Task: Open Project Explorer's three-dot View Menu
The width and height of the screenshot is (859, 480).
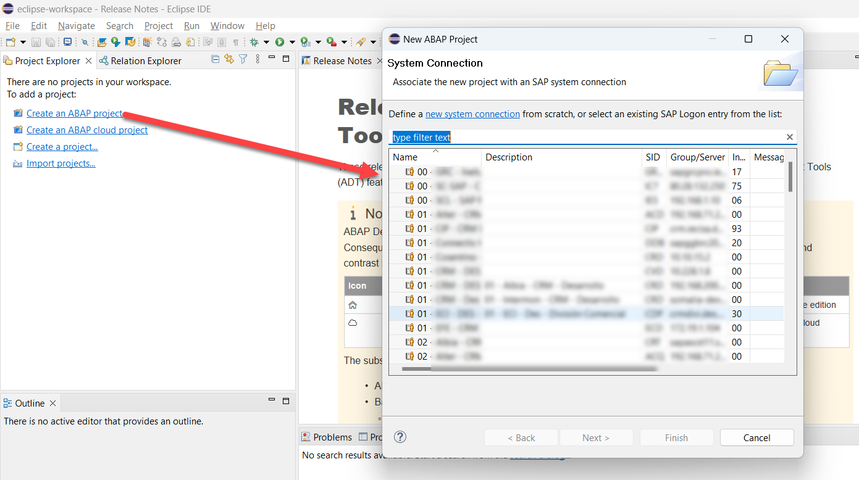Action: [256, 59]
